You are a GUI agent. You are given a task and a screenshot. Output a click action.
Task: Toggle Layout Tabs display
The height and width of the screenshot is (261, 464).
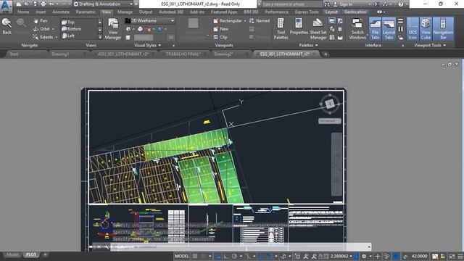[x=389, y=29]
